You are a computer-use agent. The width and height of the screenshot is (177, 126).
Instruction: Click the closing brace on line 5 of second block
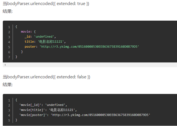pos(16,120)
